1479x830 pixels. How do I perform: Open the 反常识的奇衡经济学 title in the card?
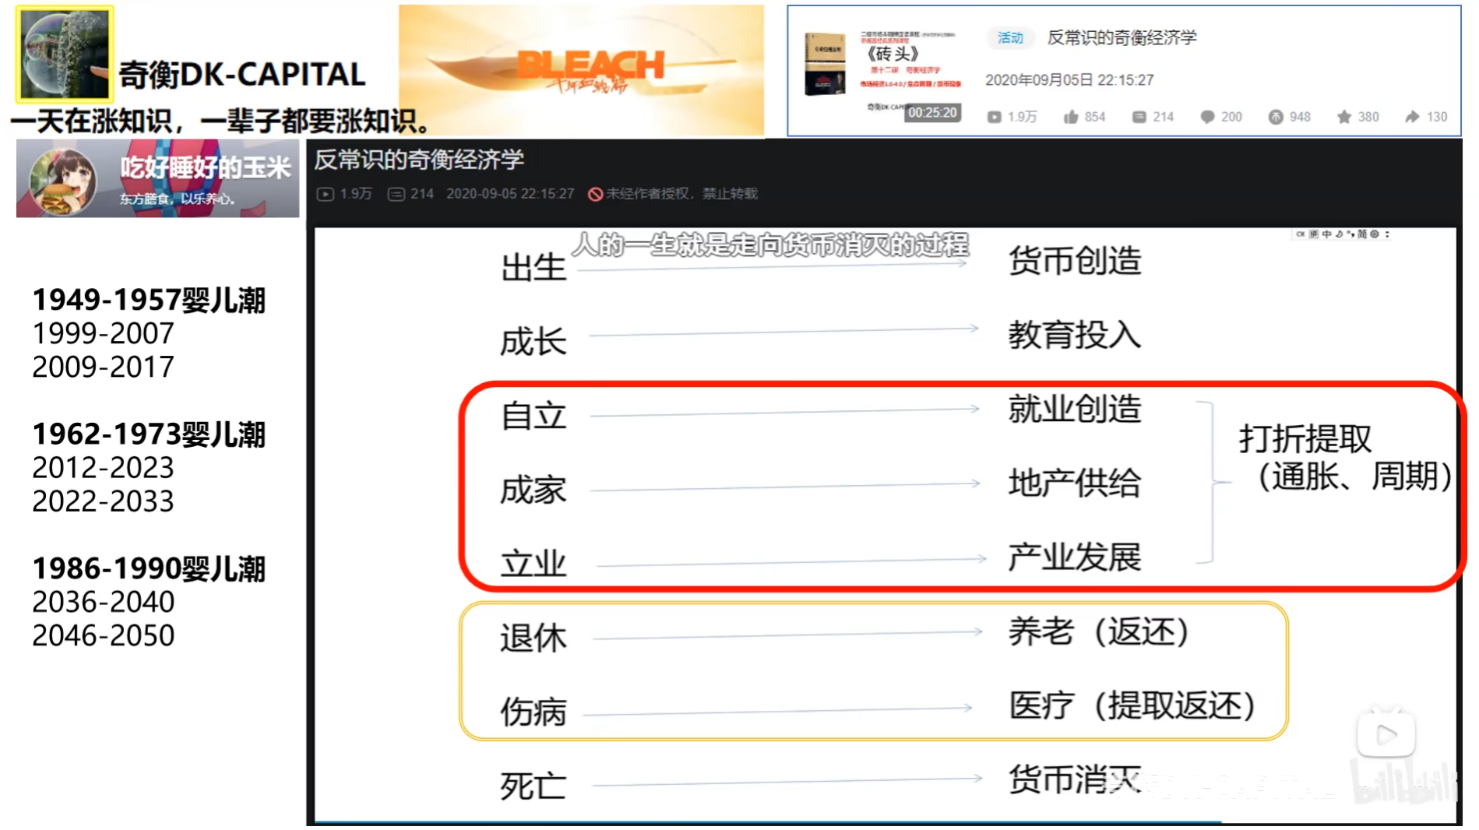pos(1122,37)
